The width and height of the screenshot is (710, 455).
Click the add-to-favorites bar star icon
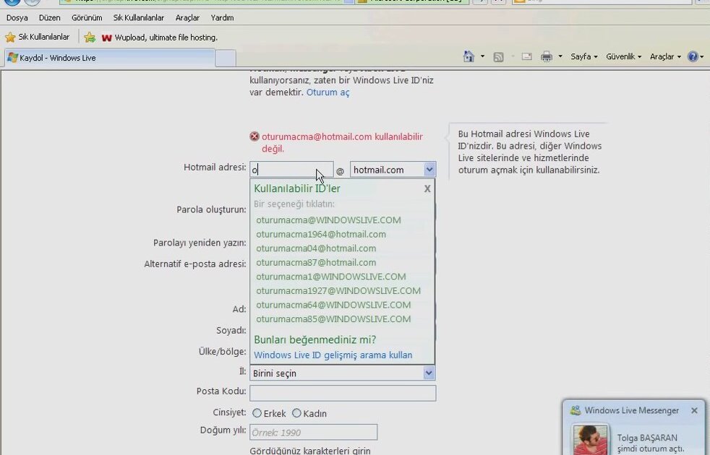click(90, 38)
